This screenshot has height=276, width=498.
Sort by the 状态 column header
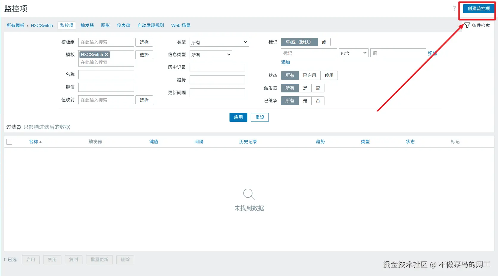coord(410,142)
